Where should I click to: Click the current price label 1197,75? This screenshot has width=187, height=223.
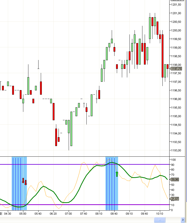pyautogui.click(x=176, y=69)
